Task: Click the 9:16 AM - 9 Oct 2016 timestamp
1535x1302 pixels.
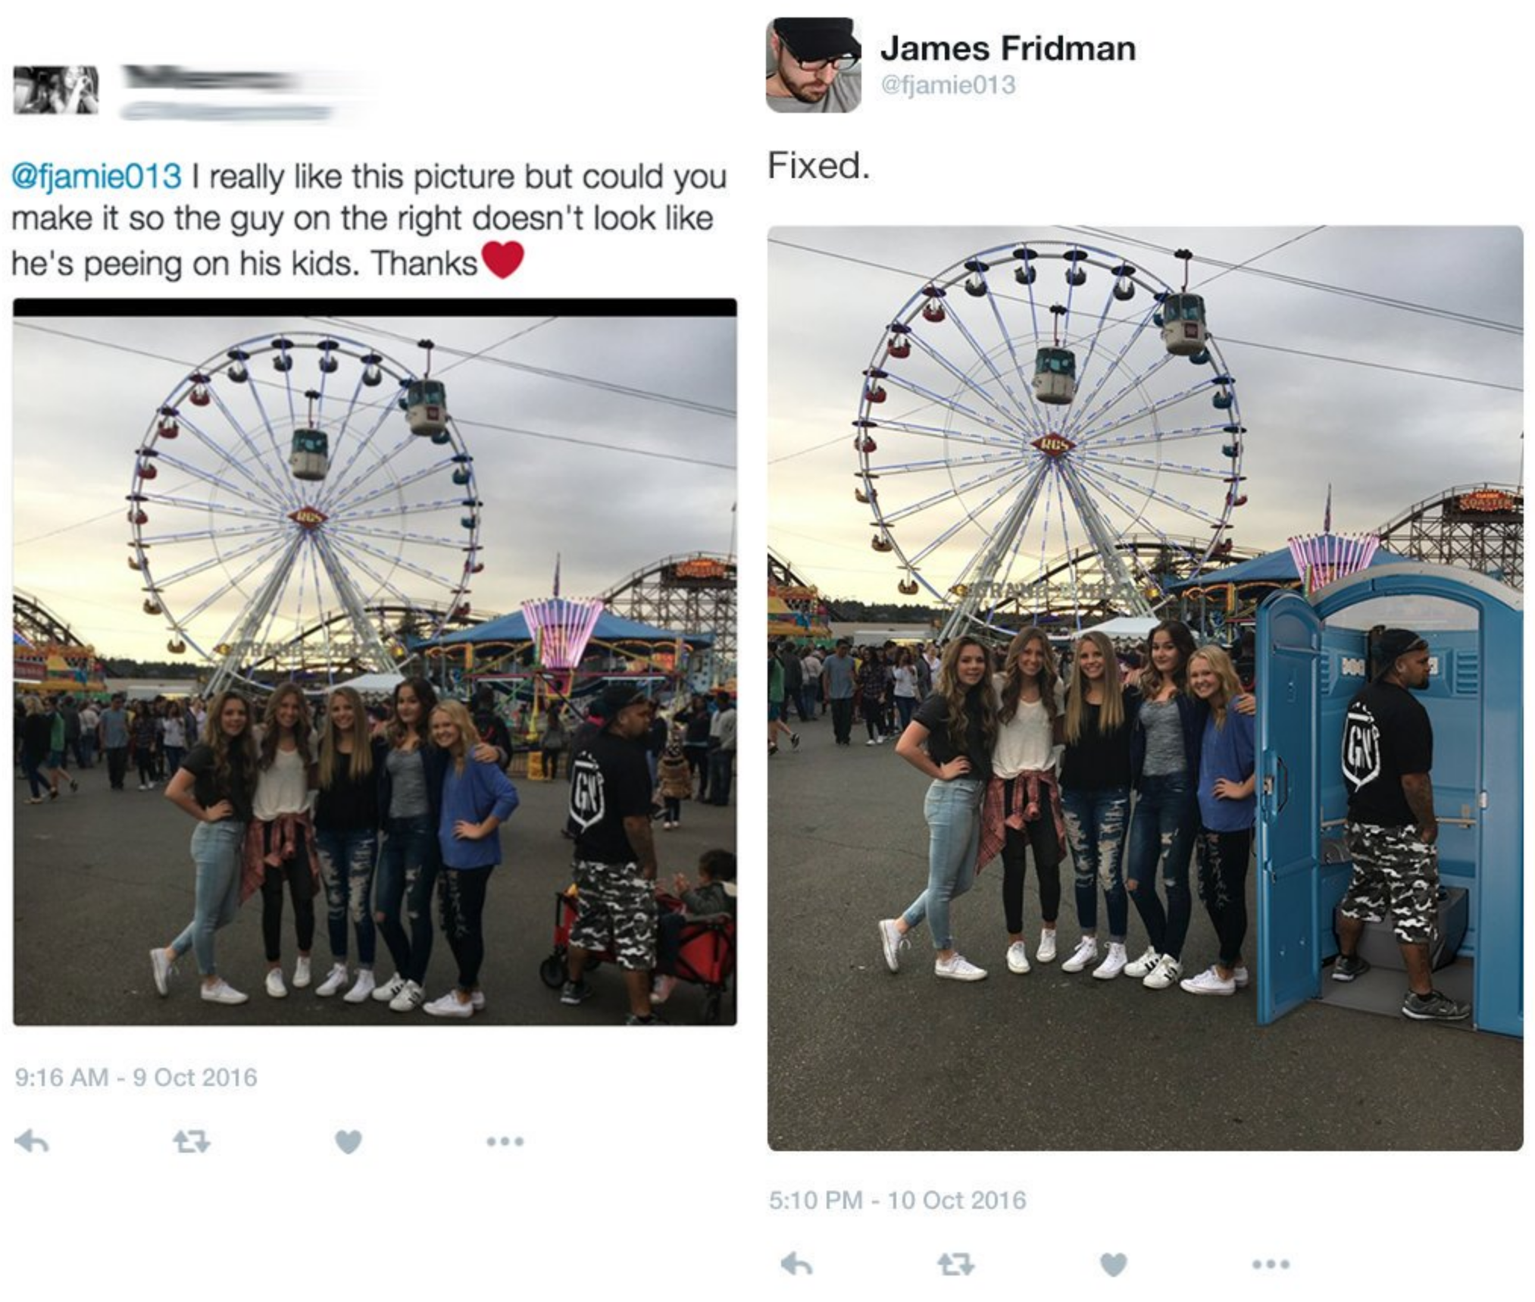Action: [x=136, y=1077]
